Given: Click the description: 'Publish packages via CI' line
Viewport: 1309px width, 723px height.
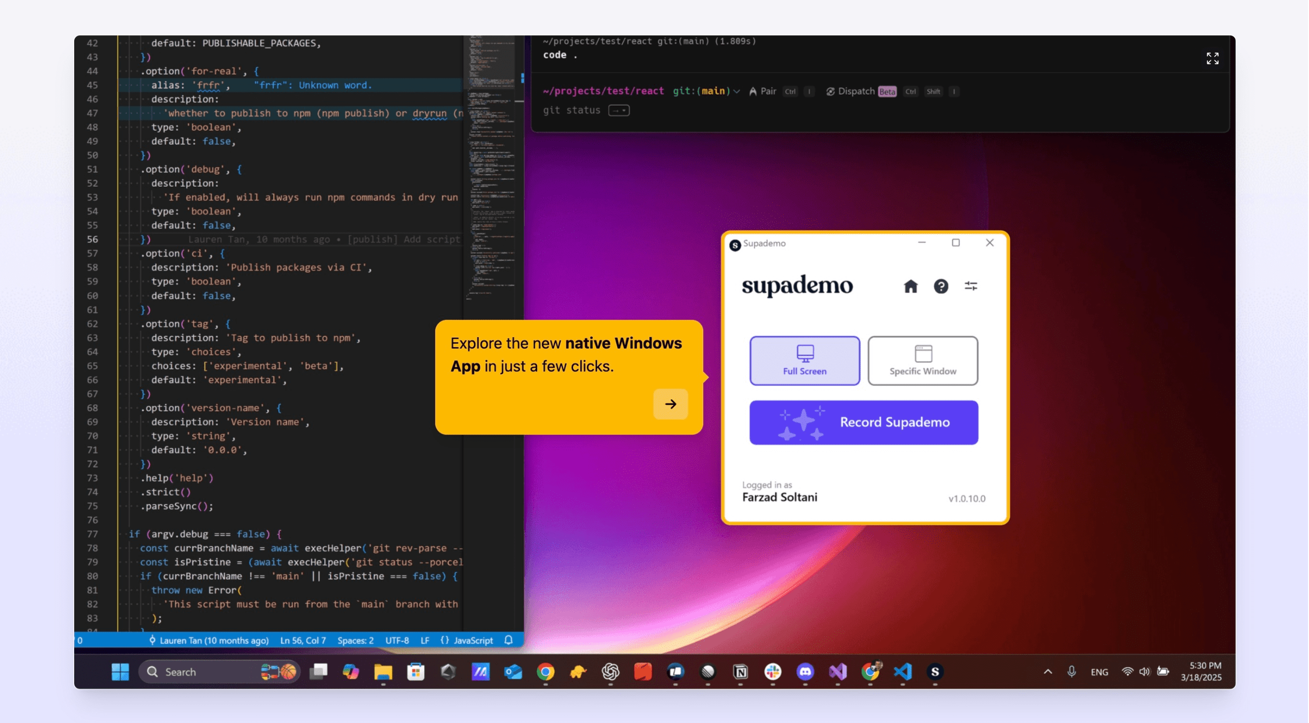Looking at the screenshot, I should 261,267.
